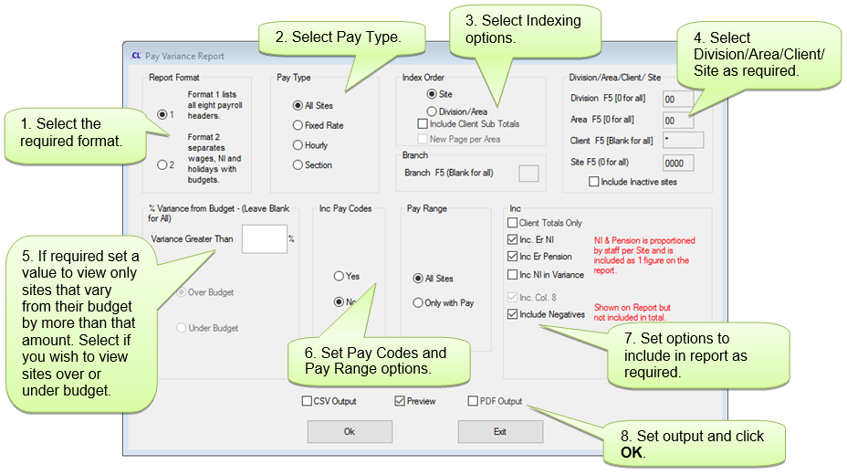This screenshot has width=847, height=475.
Task: Set Index Order to Site
Action: click(432, 94)
